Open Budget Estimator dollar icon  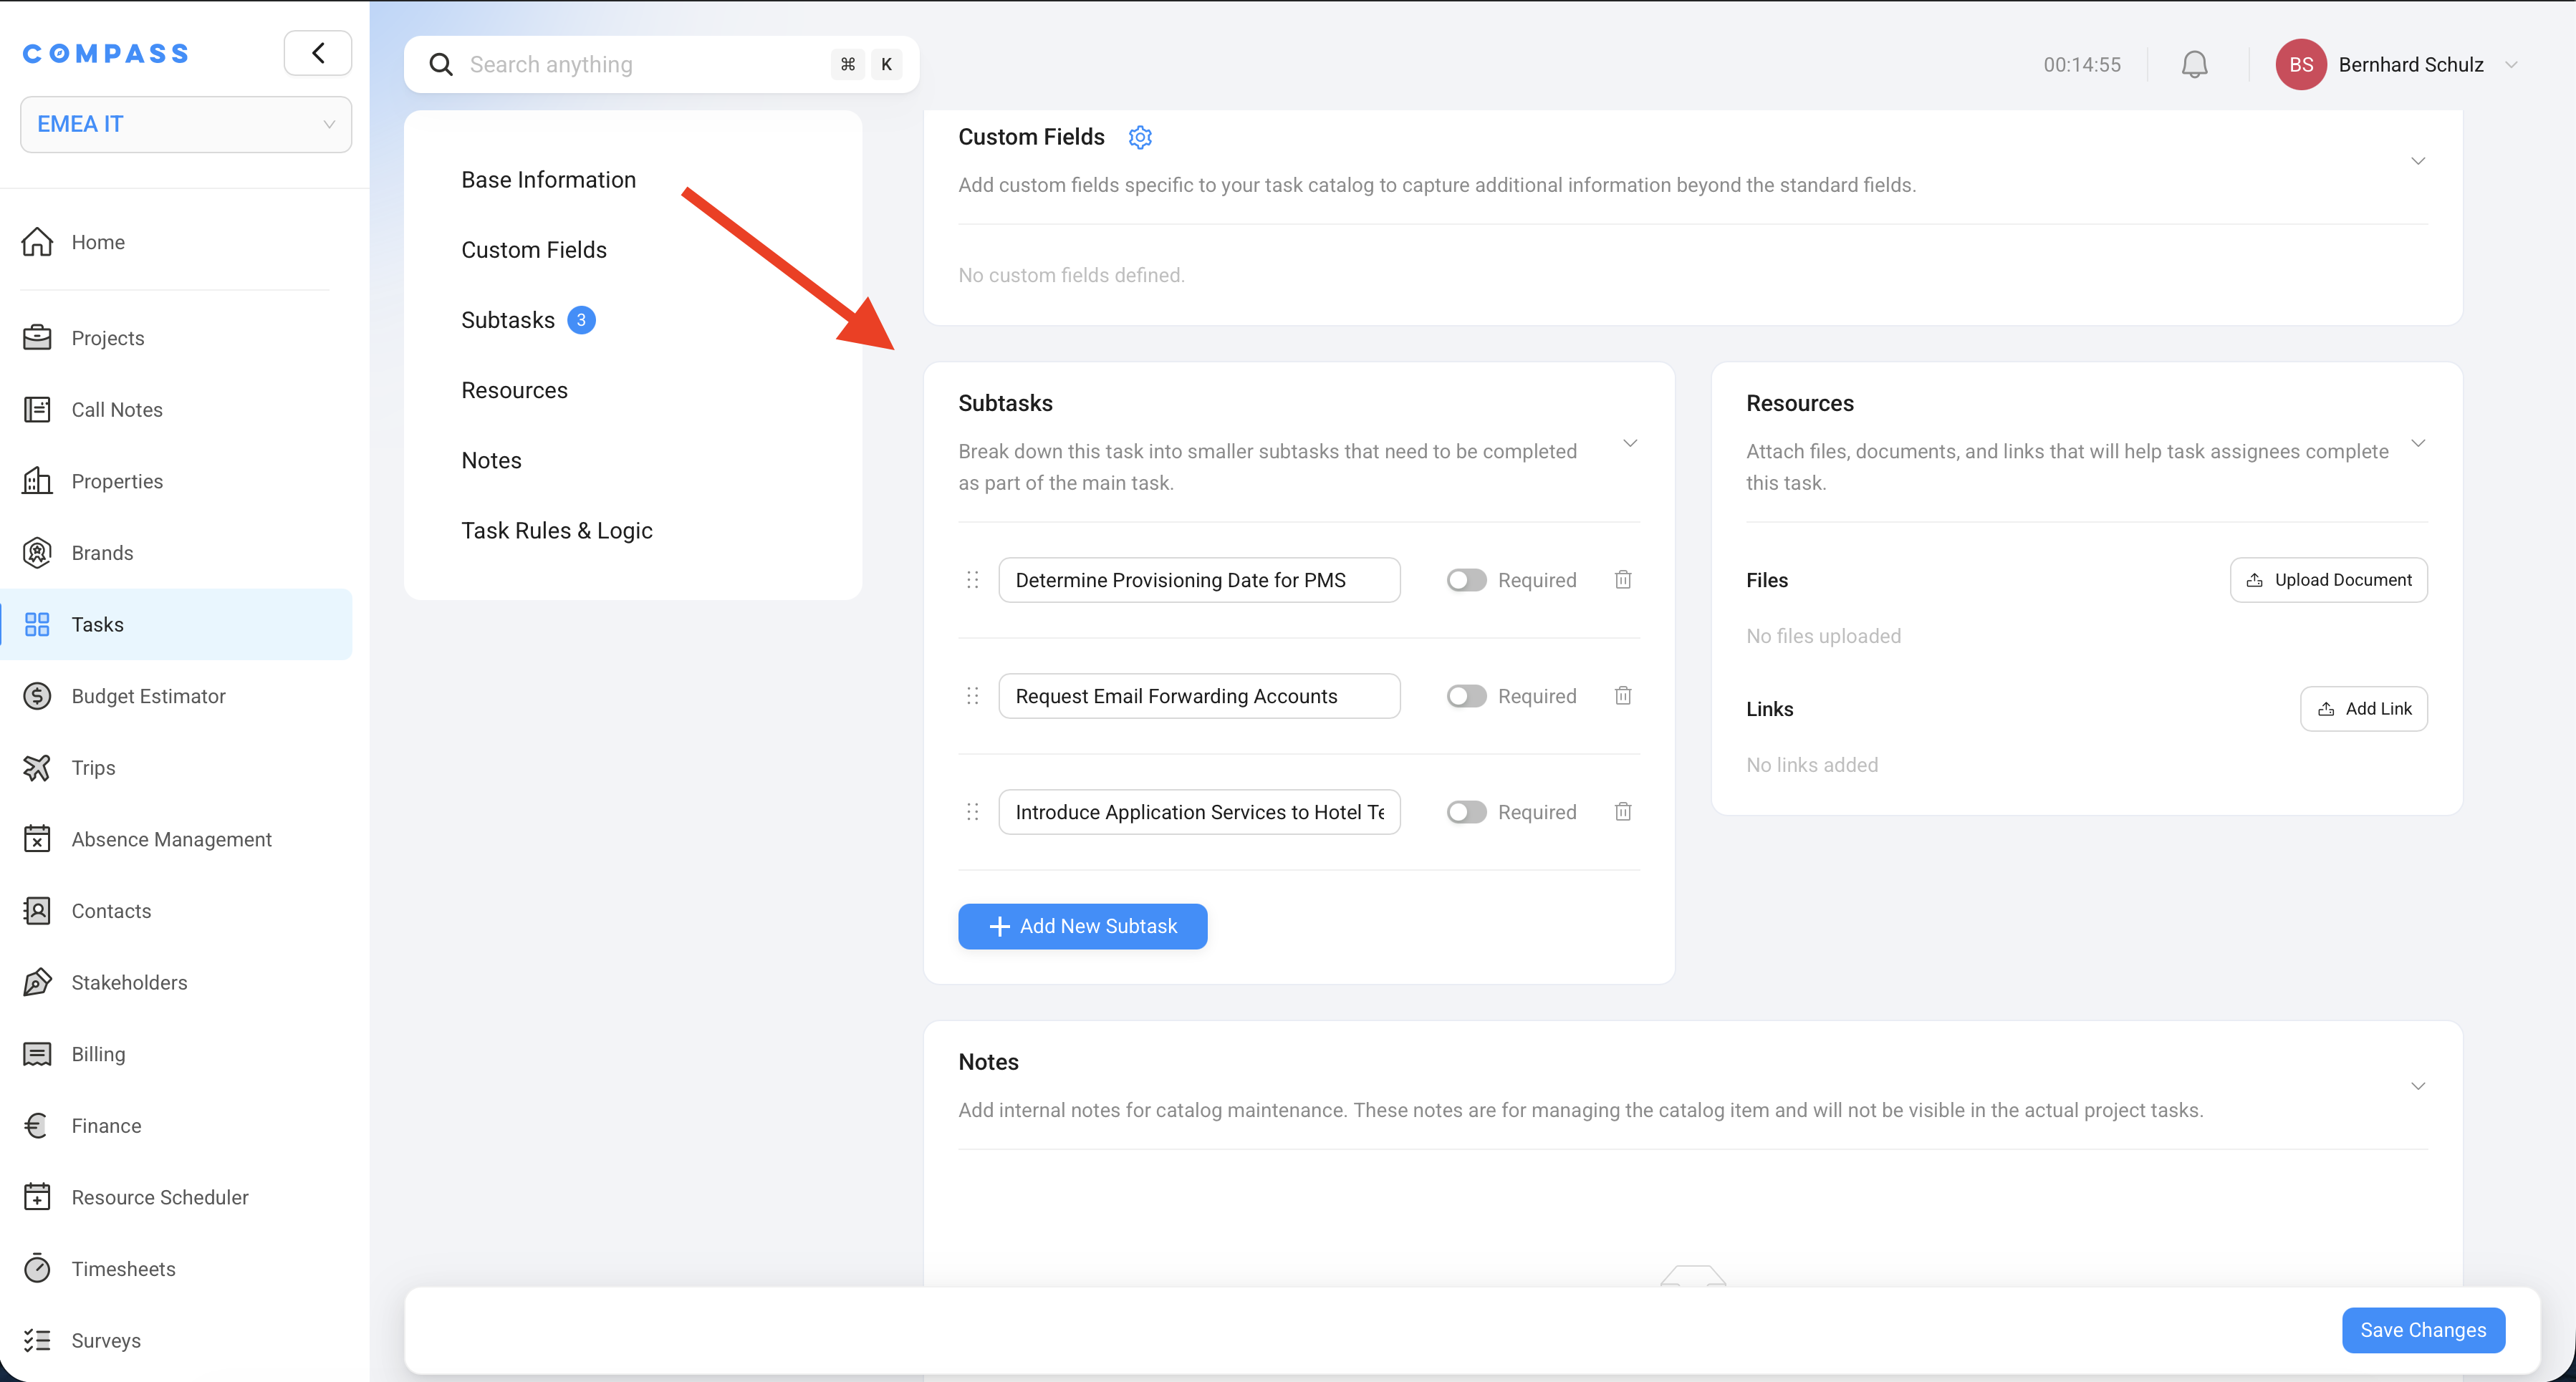37,695
